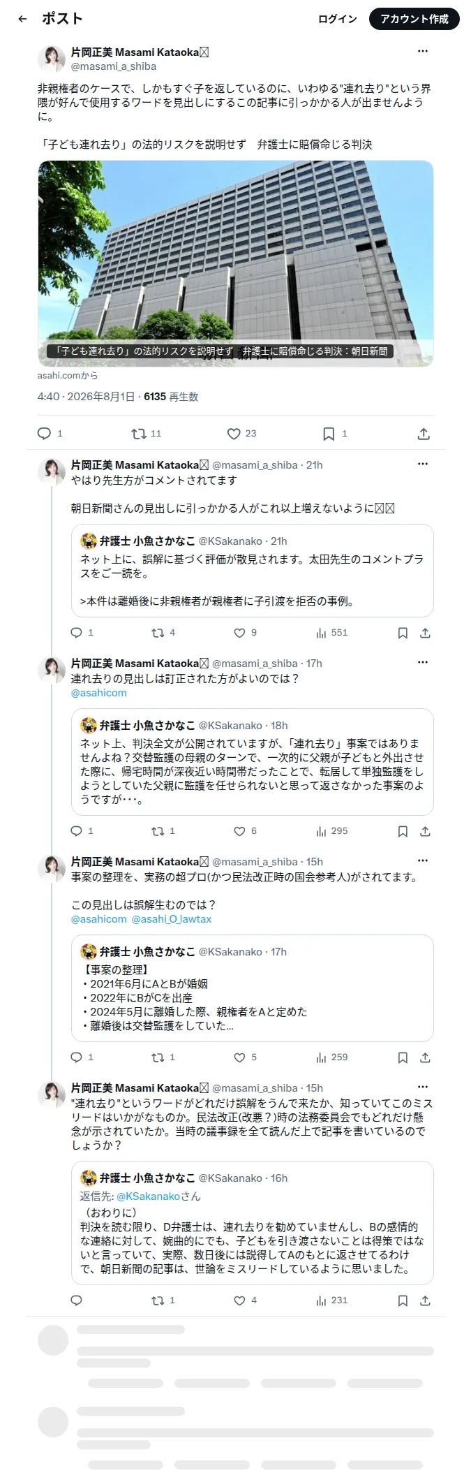Screen dimensions: 471x1480
Task: Repost the 17h reply with 1 repost
Action: coord(163,831)
